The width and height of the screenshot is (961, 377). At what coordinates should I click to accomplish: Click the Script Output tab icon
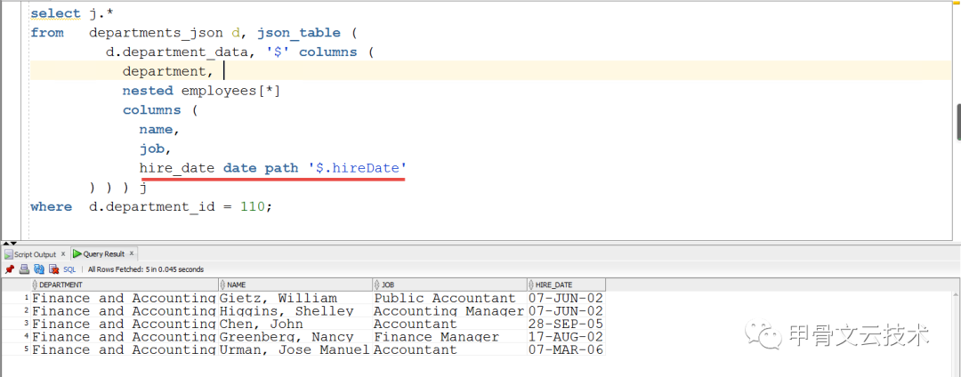(x=9, y=254)
